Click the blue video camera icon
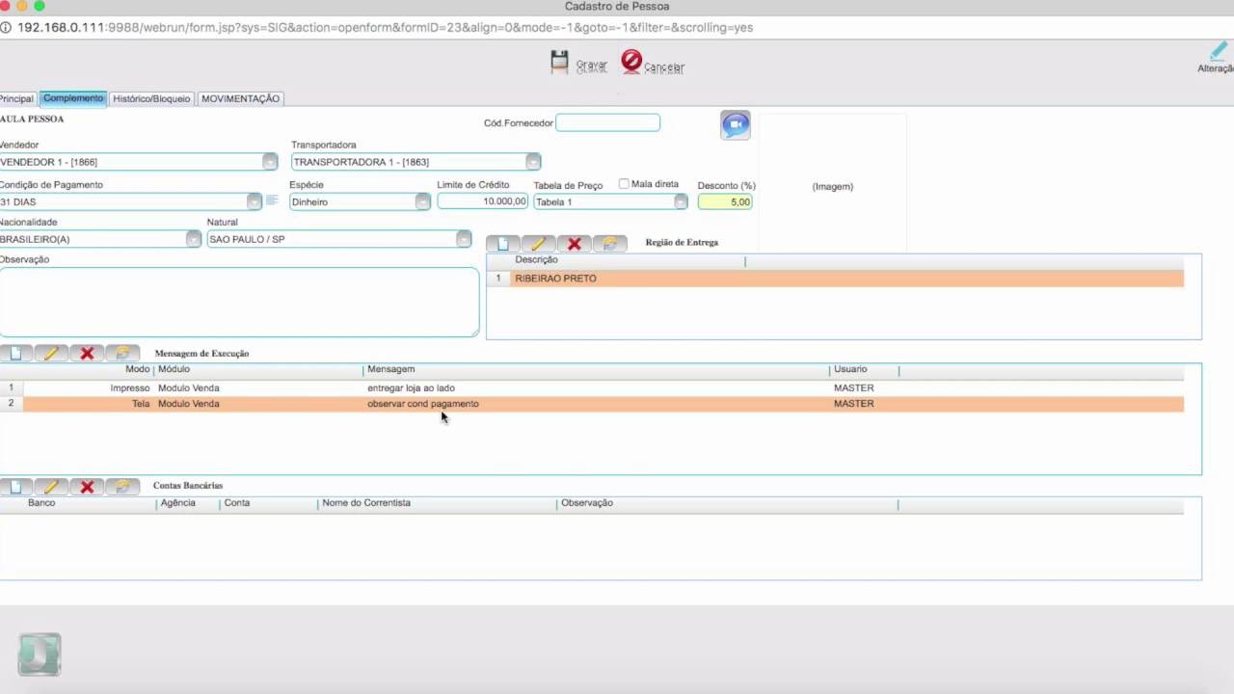The height and width of the screenshot is (694, 1234). pyautogui.click(x=735, y=125)
